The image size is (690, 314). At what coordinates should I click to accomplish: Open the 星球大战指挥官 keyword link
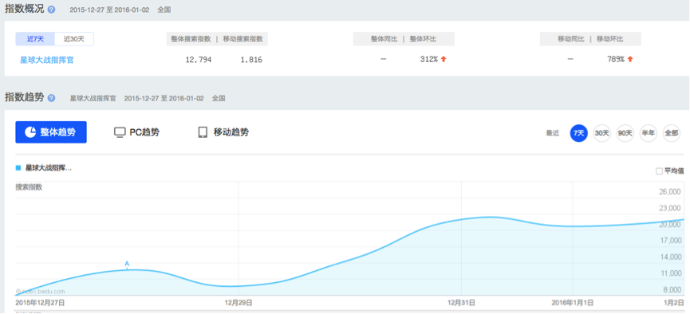pos(47,60)
